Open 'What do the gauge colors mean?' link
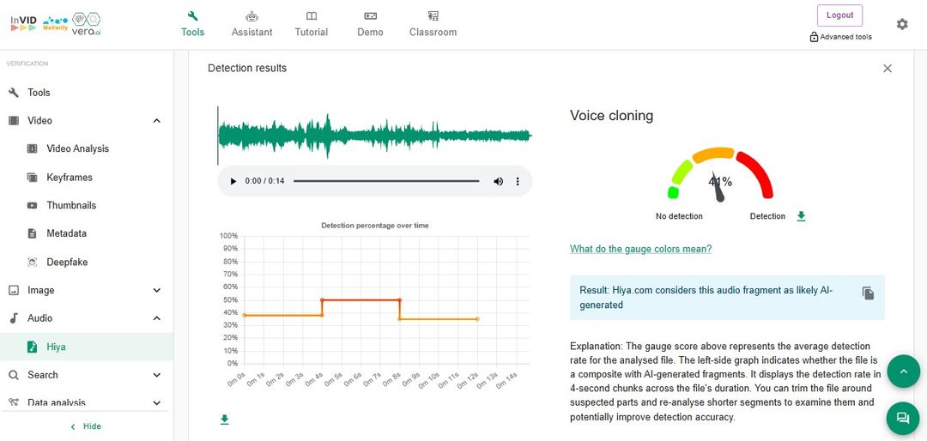The height and width of the screenshot is (441, 927). 640,249
